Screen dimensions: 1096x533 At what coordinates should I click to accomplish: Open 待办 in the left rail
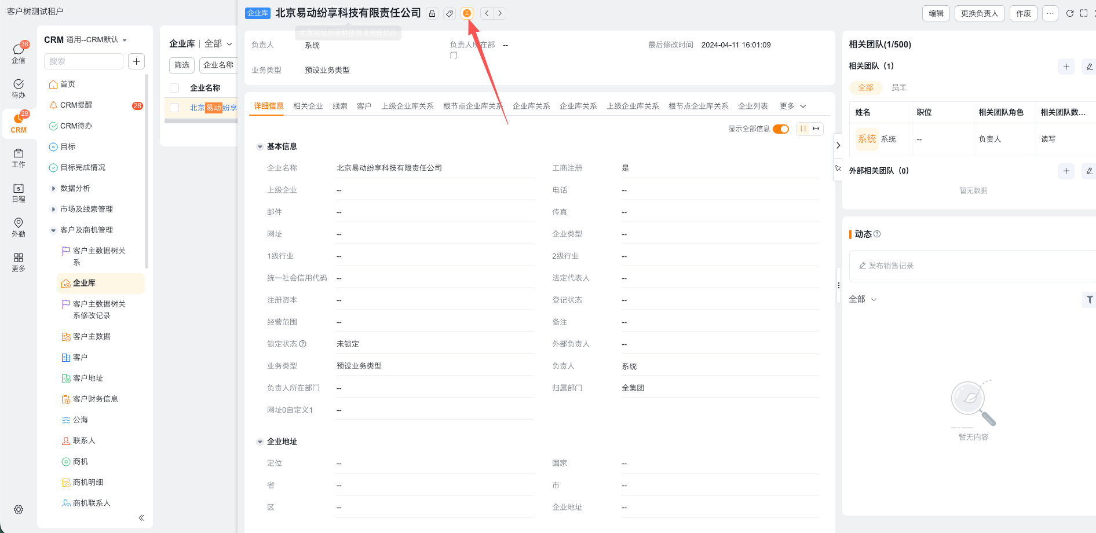[x=19, y=89]
